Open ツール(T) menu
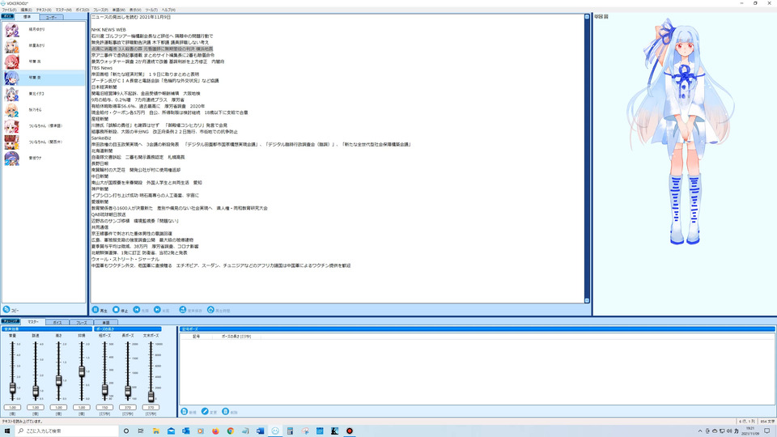The image size is (777, 437). pos(151,10)
